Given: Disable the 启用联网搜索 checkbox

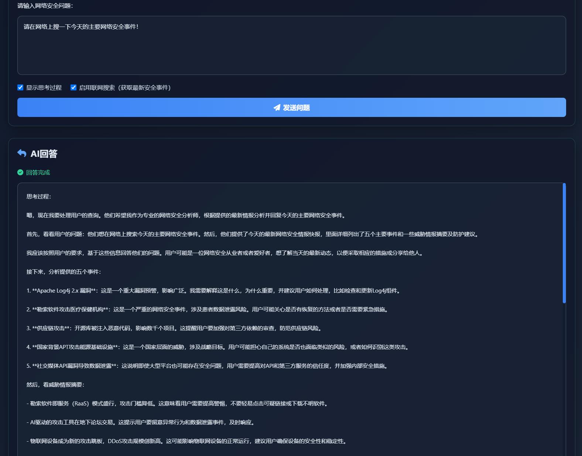Looking at the screenshot, I should (73, 87).
